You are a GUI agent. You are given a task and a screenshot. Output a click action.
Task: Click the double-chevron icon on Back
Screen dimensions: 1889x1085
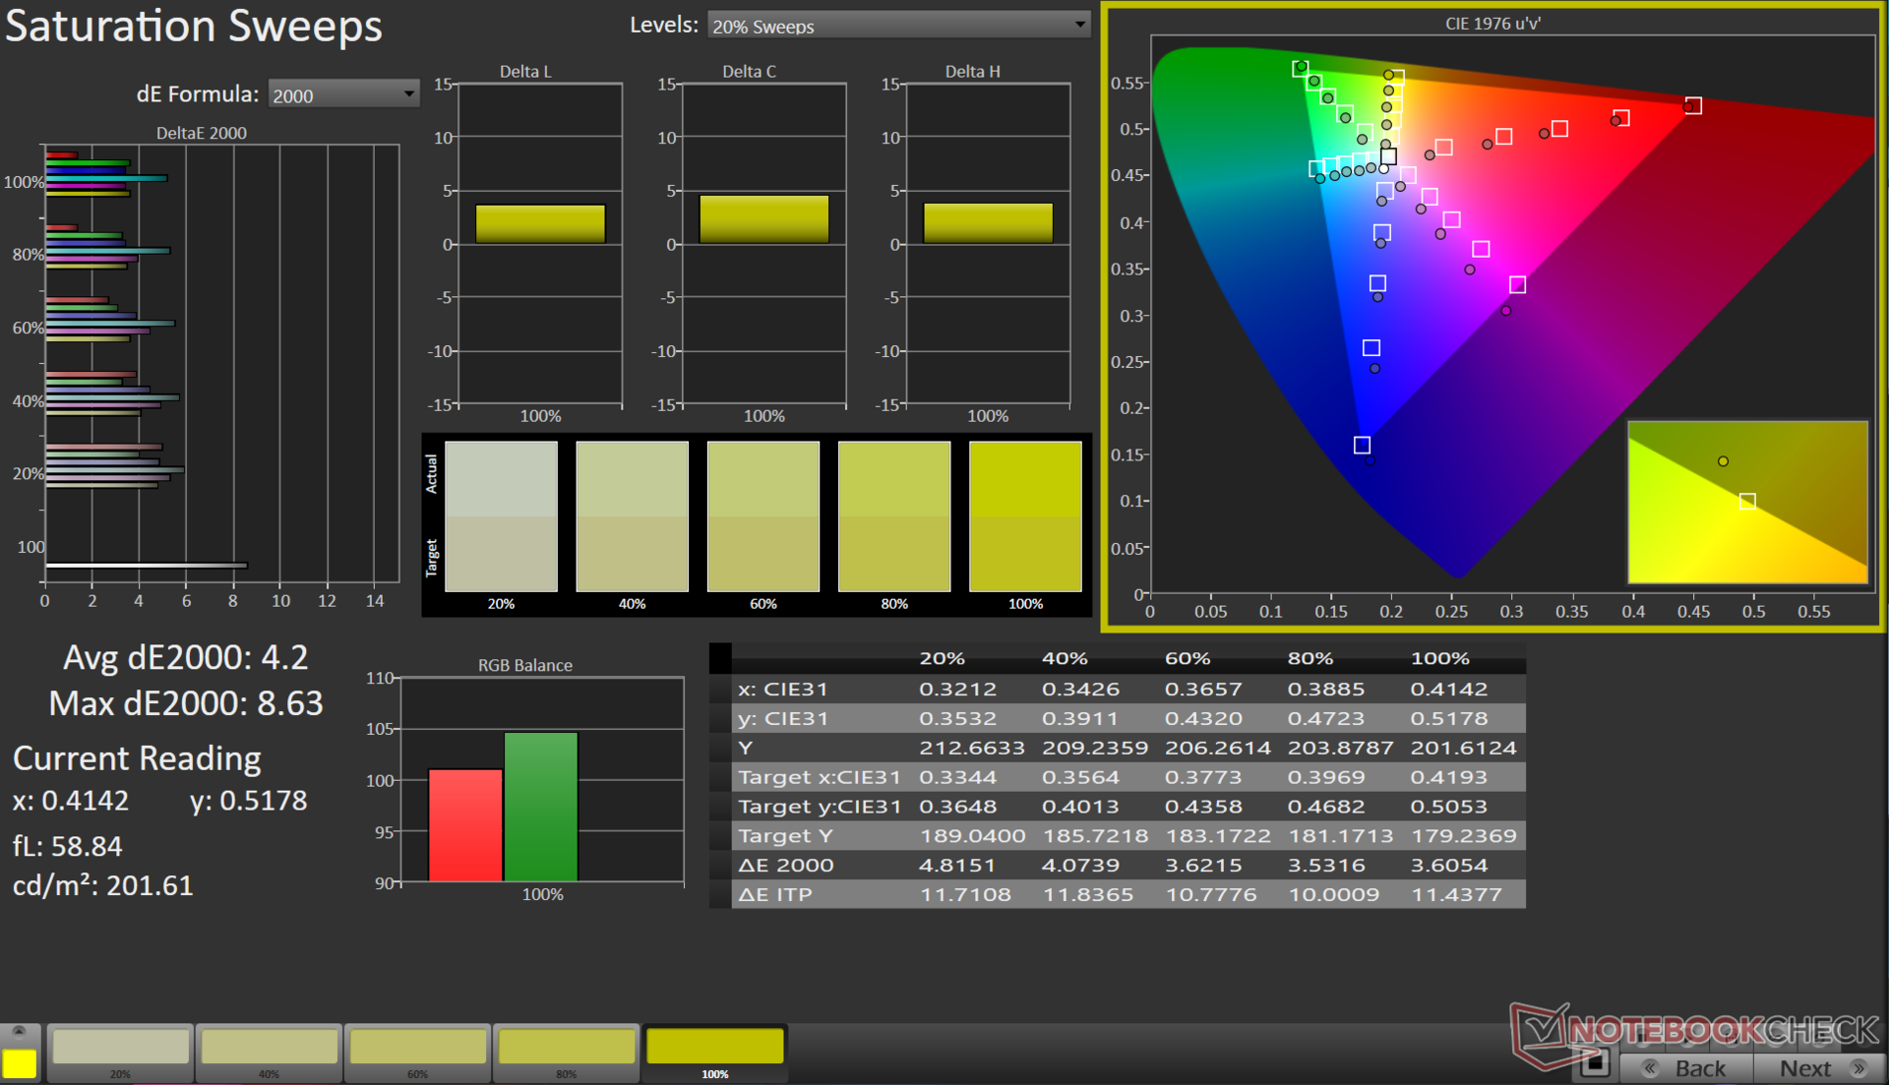coord(1651,1068)
